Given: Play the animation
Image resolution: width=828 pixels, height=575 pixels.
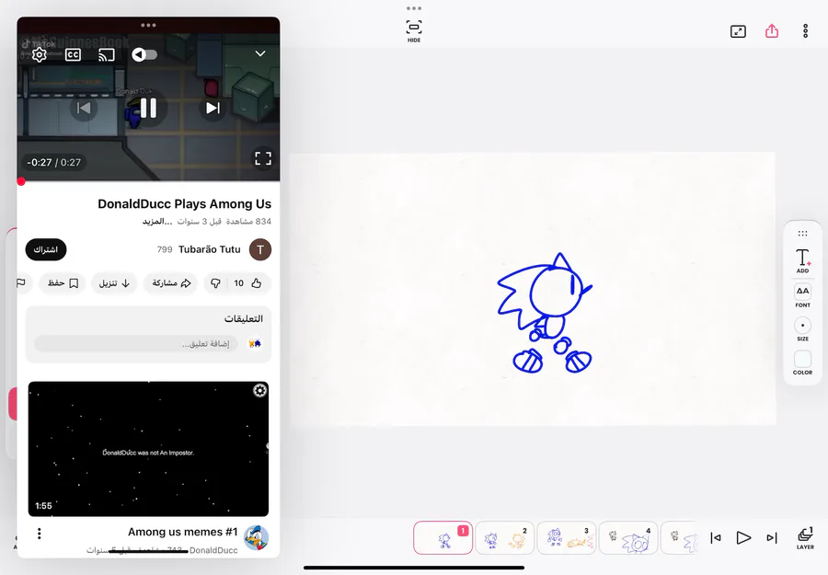Looking at the screenshot, I should [743, 537].
